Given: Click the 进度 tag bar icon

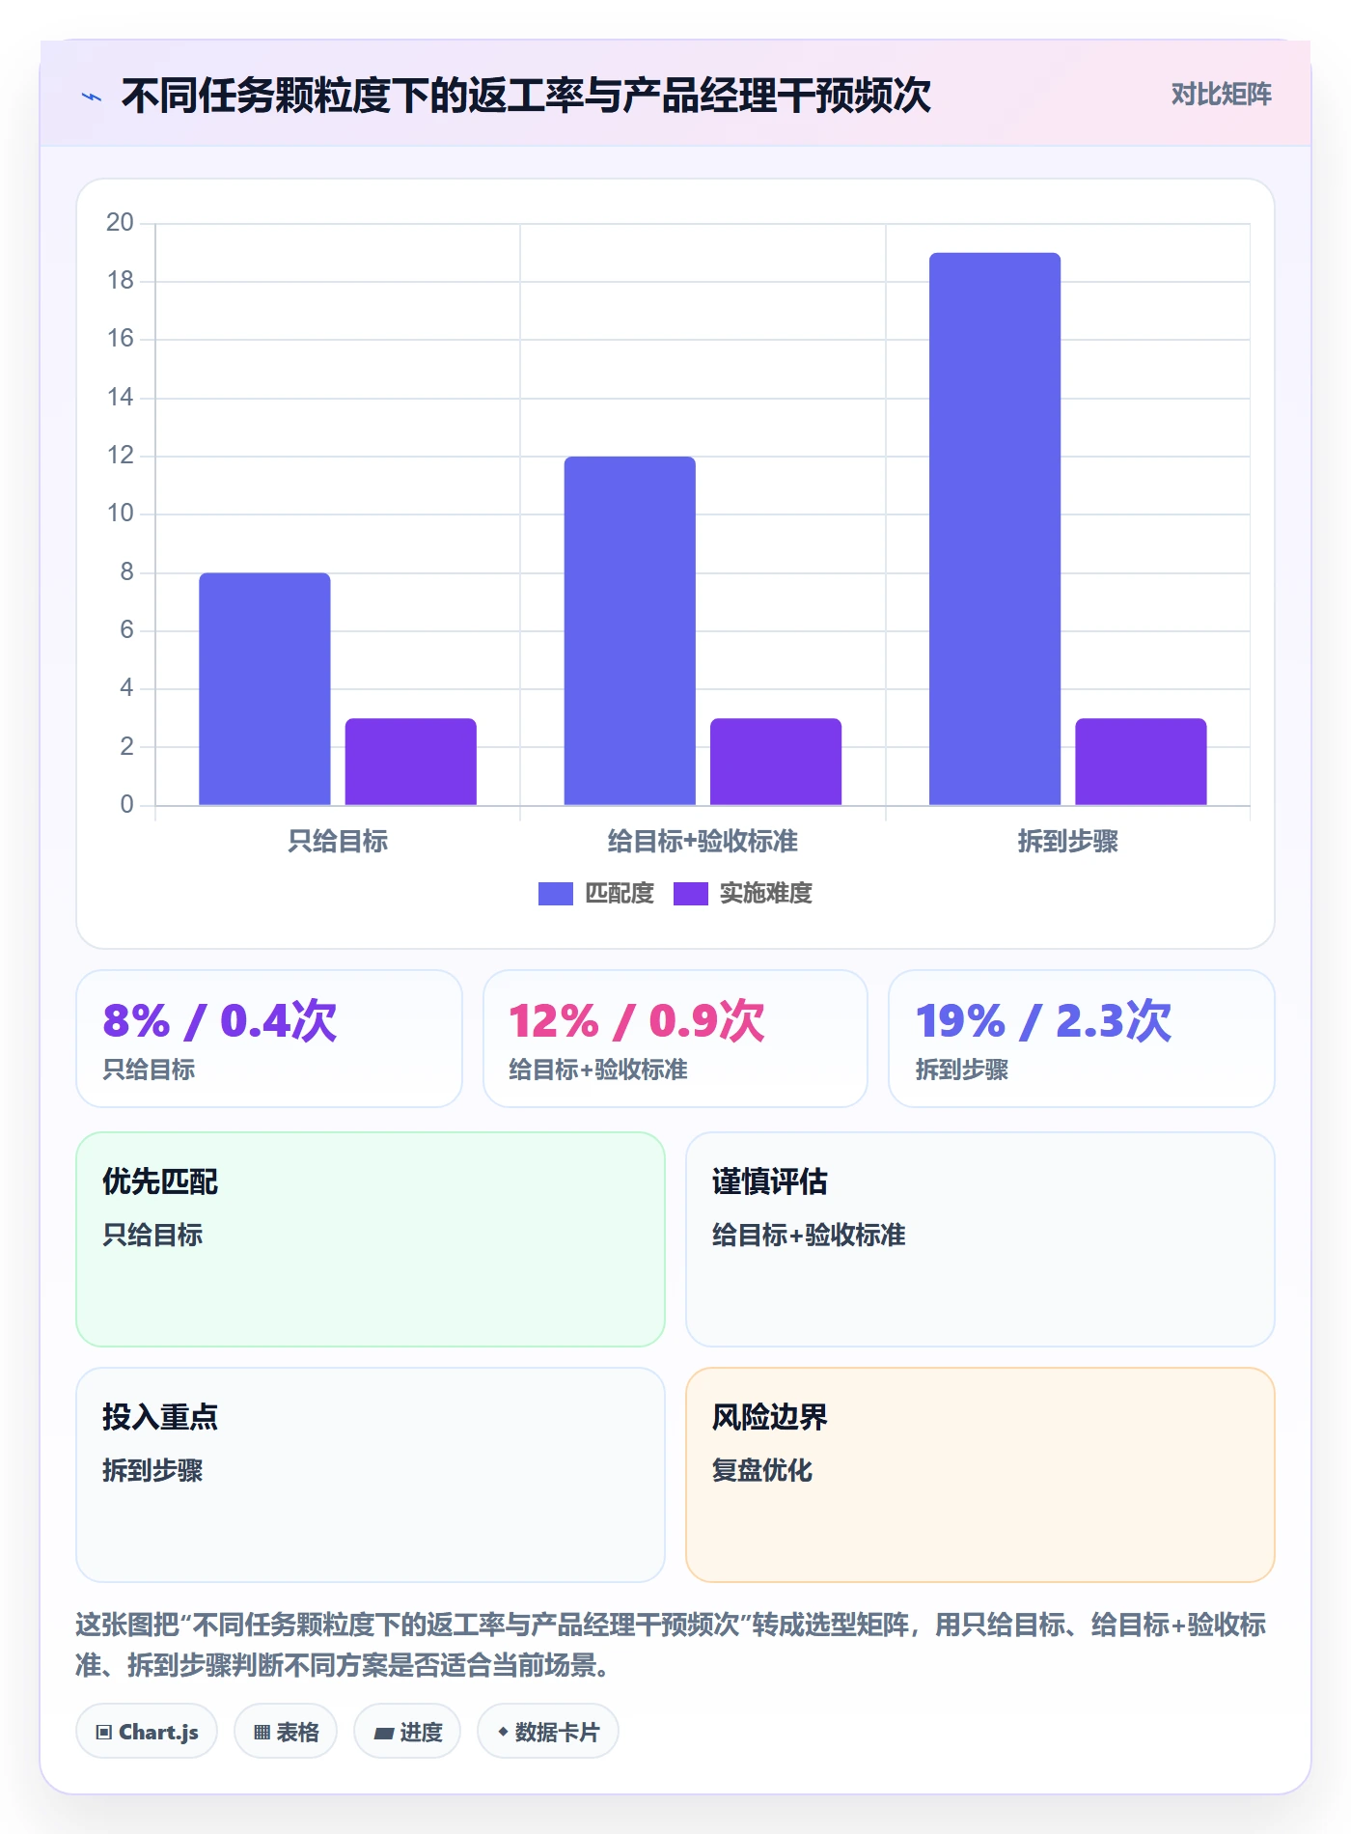Looking at the screenshot, I should coord(383,1733).
